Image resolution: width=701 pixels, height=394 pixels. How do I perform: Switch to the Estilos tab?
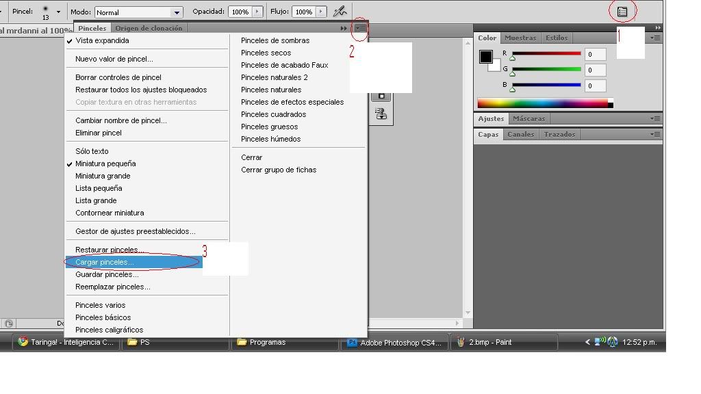[557, 38]
